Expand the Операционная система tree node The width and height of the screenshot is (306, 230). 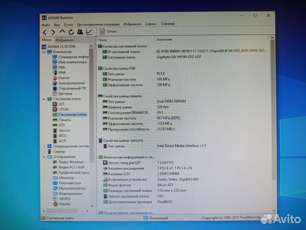44,146
